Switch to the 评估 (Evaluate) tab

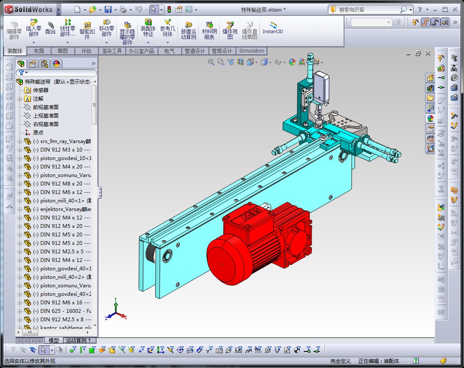tap(86, 51)
